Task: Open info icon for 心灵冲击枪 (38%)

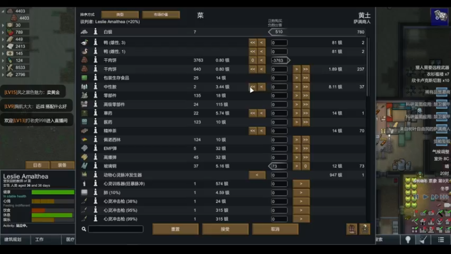Action: click(95, 202)
